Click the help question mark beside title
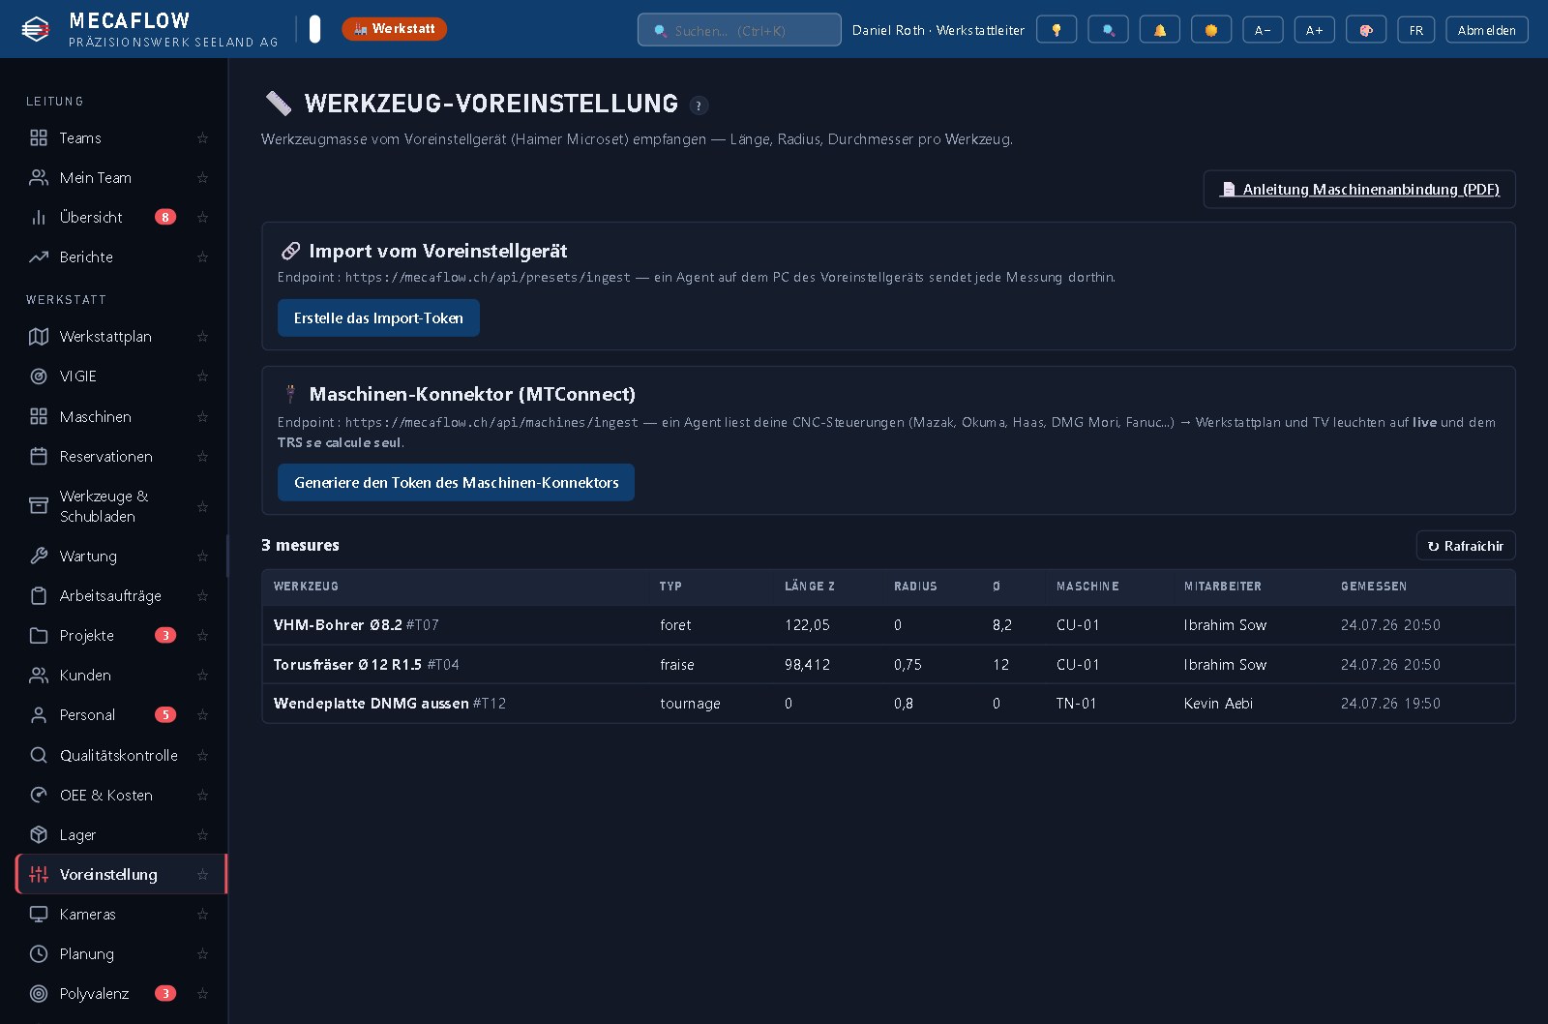The height and width of the screenshot is (1024, 1548). (x=699, y=105)
